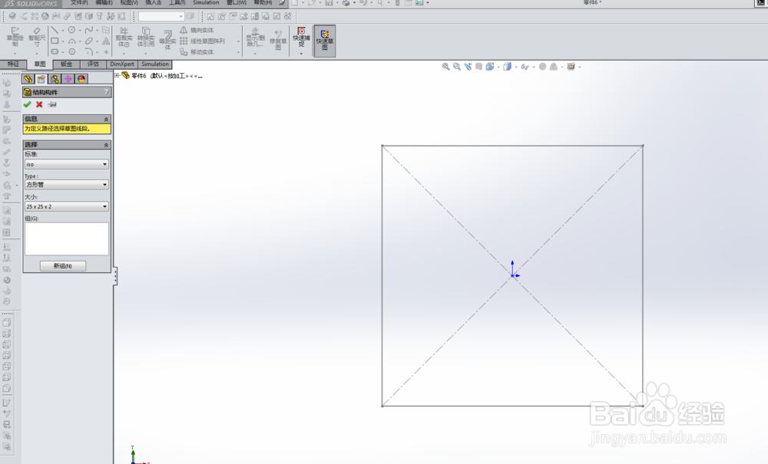Screen dimensions: 768x464
Task: Select the 智能尺寸 (Smart Dimension) tool
Action: [36, 35]
